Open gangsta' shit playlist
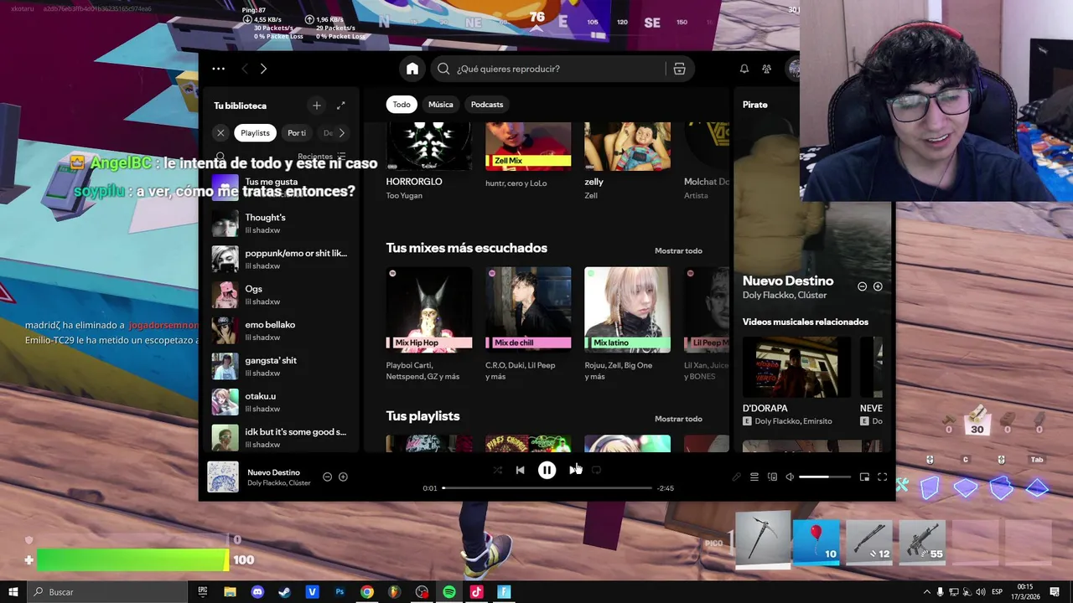Viewport: 1073px width, 603px height. (280, 366)
